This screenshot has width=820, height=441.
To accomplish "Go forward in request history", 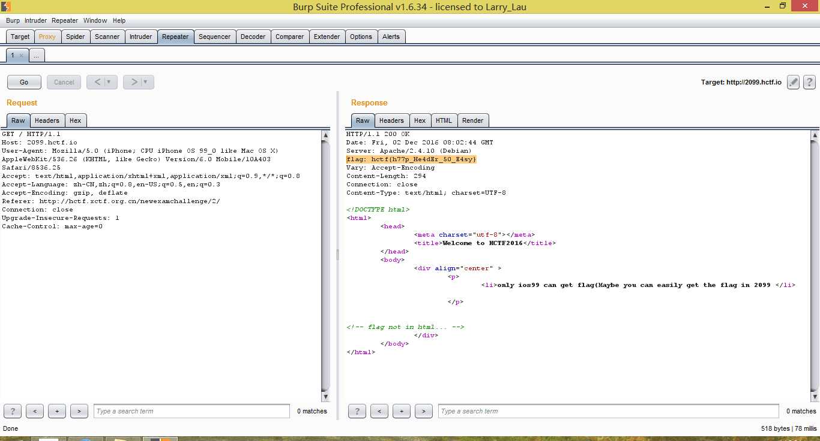I will pyautogui.click(x=134, y=82).
